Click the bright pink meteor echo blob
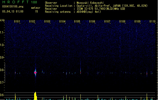This screenshot has width=158, height=100. tap(35, 72)
